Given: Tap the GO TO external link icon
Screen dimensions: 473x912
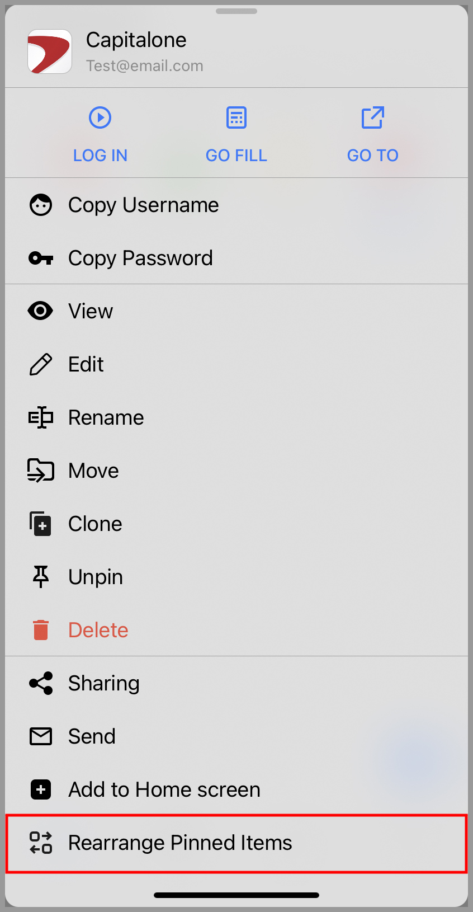Looking at the screenshot, I should [x=372, y=117].
